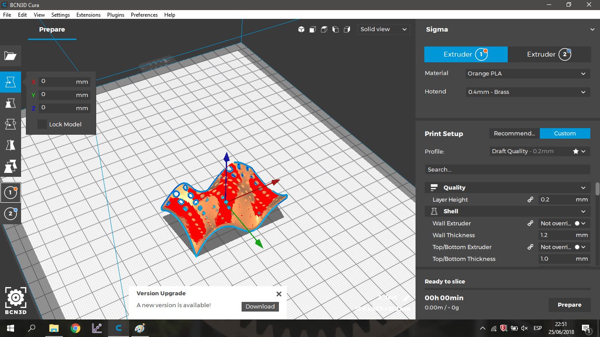This screenshot has width=600, height=337.
Task: Open Windows taskbar search
Action: [x=32, y=328]
